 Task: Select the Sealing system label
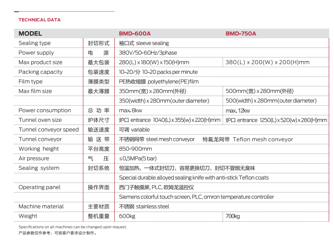click(39, 168)
